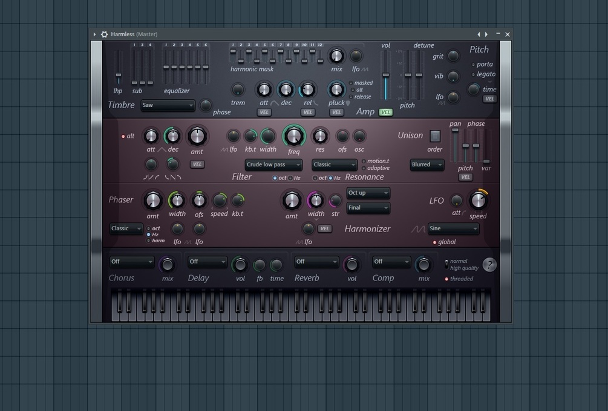Viewport: 608px width, 411px height.
Task: Toggle the VEL button under att
Action: 264,112
